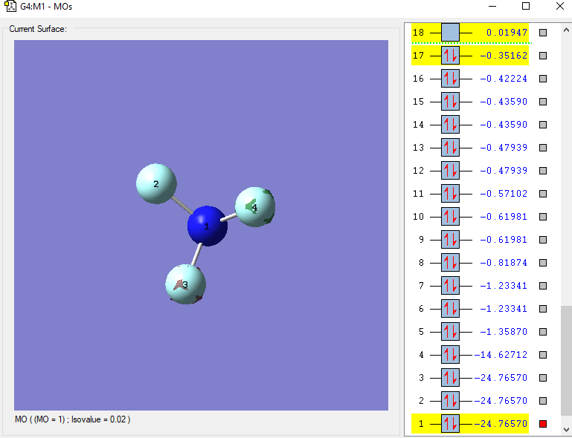
Task: Select the energy value -0.35162
Action: coord(504,56)
